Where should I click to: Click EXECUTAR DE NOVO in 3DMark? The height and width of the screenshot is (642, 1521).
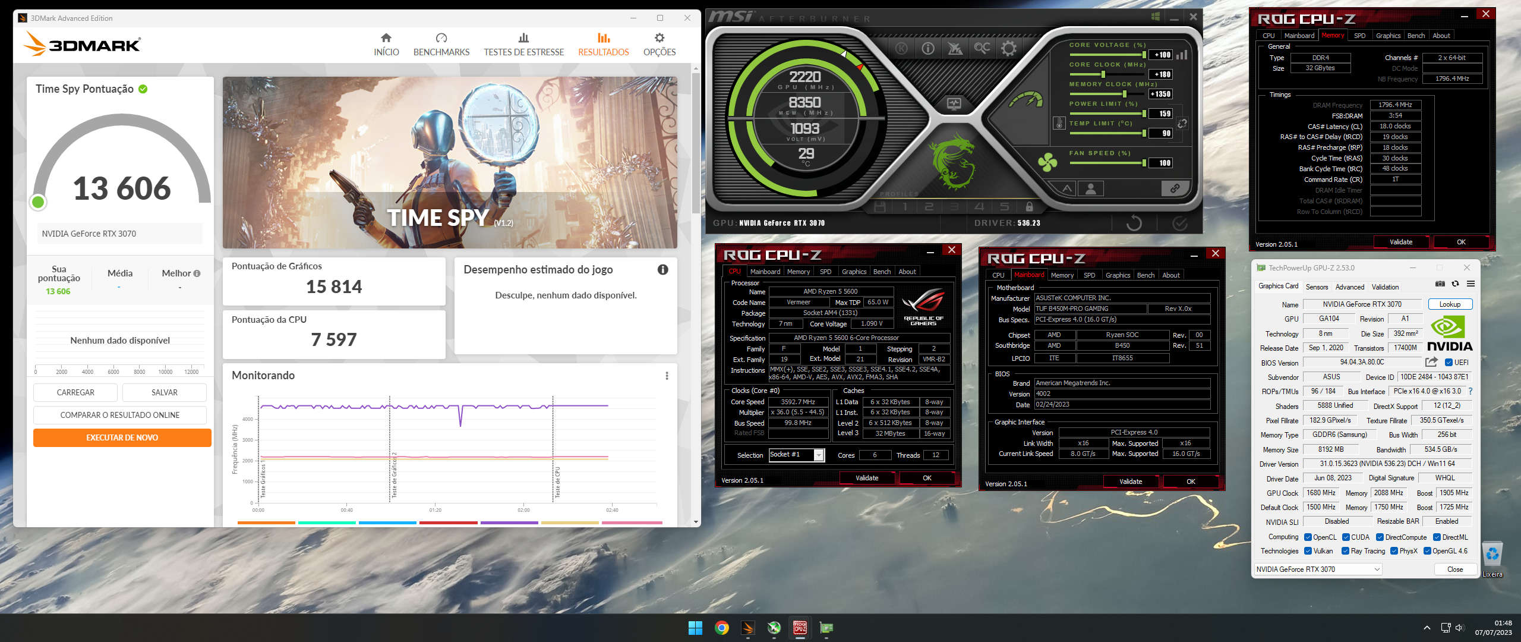pos(122,438)
